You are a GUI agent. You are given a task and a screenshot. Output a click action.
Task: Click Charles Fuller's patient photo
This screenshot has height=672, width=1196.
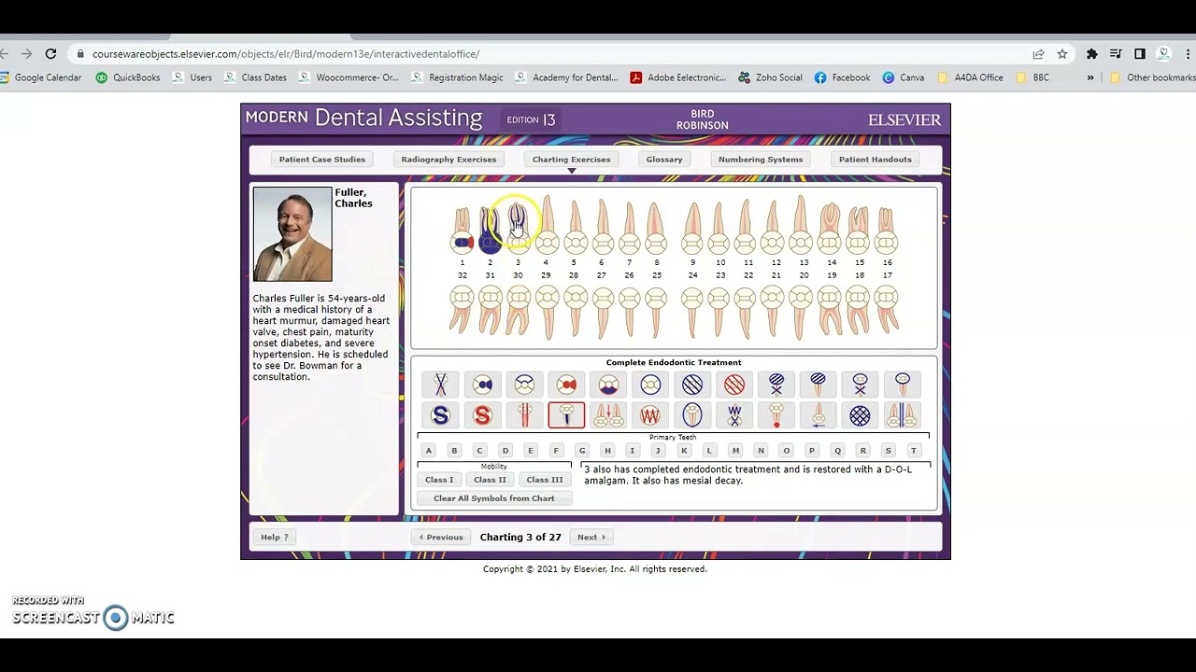tap(292, 234)
